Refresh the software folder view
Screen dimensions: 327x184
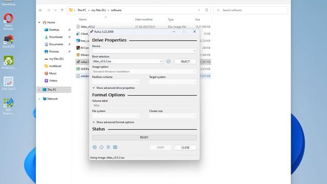click(x=206, y=10)
